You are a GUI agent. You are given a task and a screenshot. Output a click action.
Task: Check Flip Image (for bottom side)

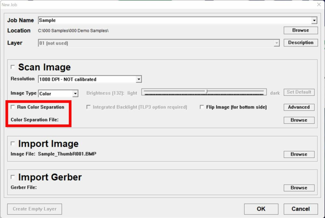[202, 107]
